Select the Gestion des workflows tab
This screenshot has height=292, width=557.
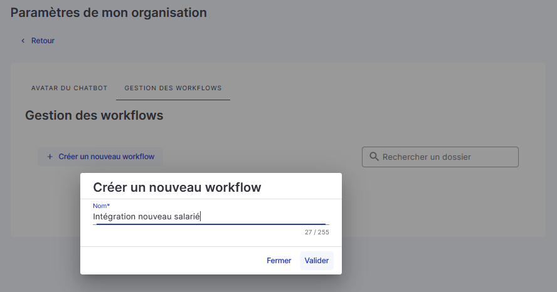pyautogui.click(x=173, y=88)
